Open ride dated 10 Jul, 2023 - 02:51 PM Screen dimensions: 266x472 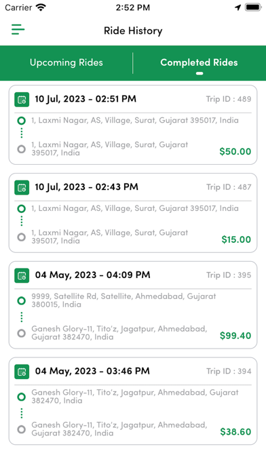pyautogui.click(x=133, y=125)
